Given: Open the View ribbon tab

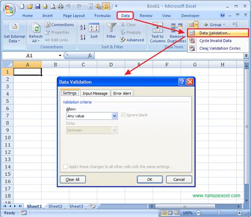Looking at the screenshot, I should pos(166,16).
